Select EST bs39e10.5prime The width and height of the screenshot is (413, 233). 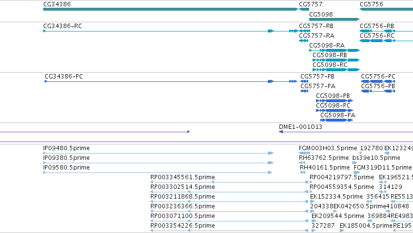click(355, 163)
